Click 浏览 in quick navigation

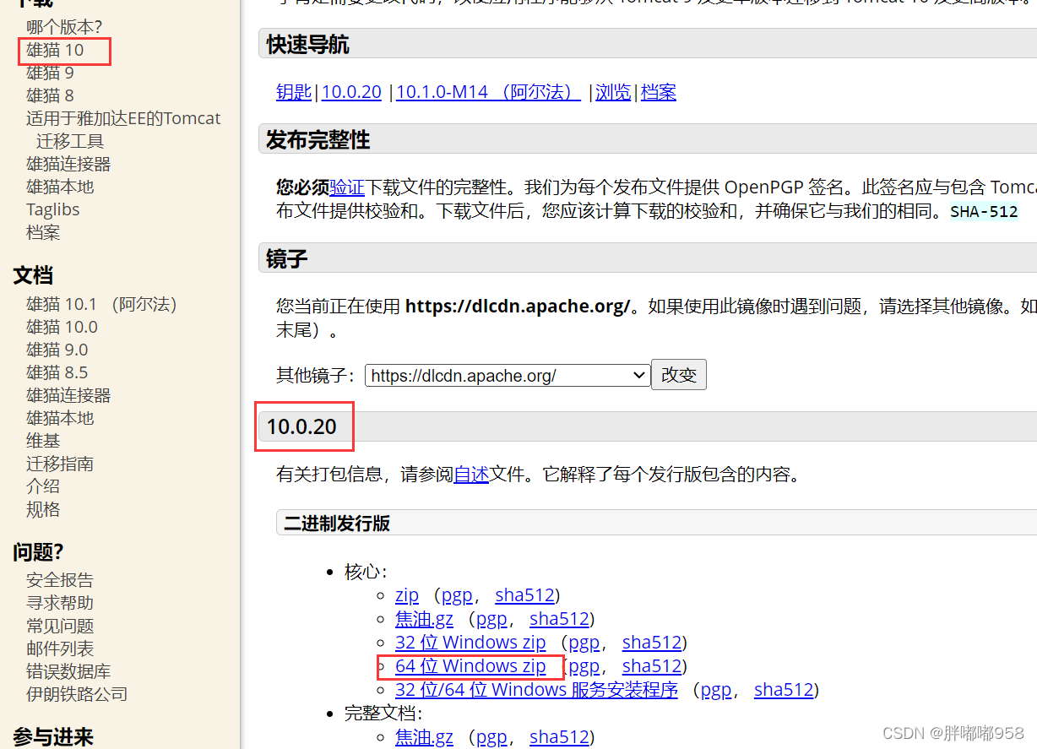613,92
